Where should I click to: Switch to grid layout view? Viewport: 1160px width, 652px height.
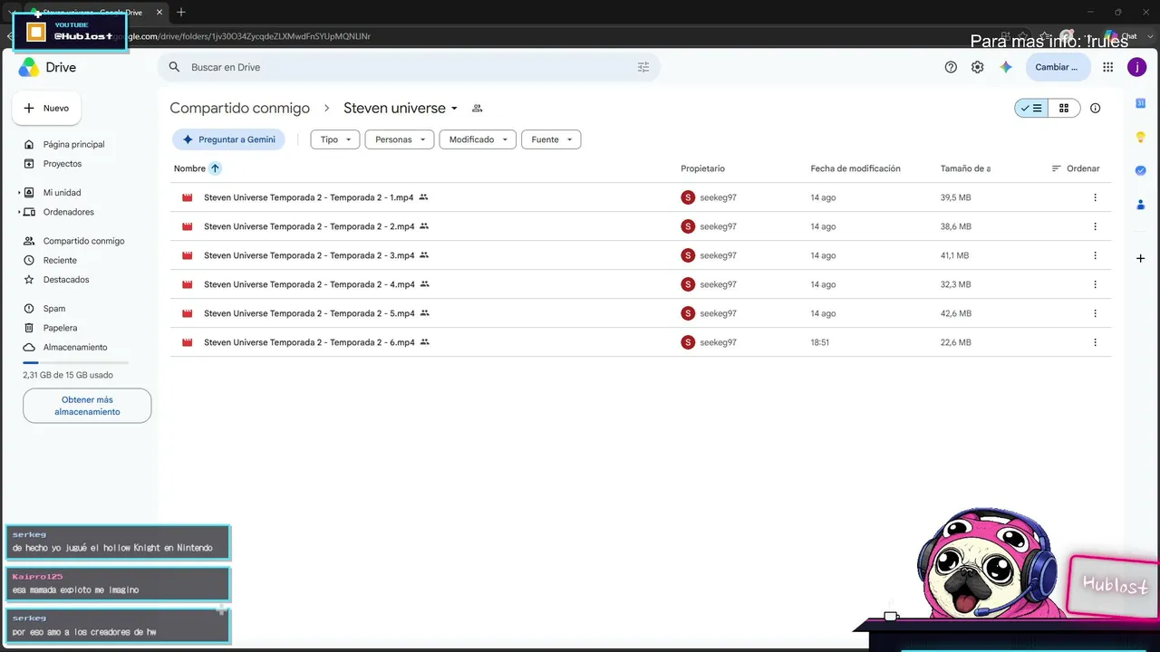point(1064,109)
